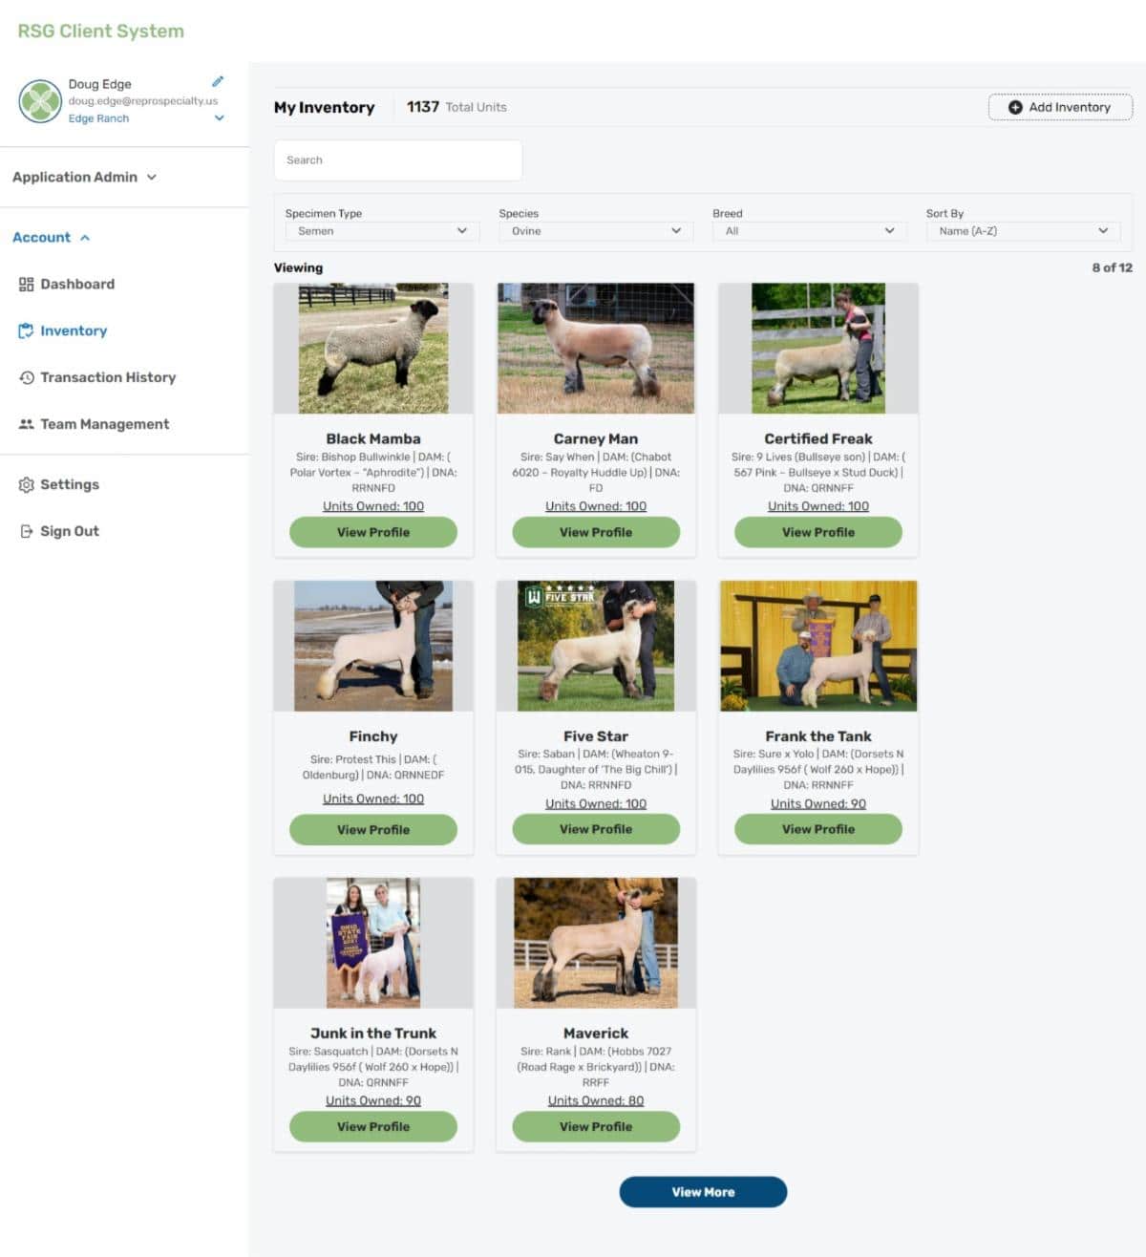Viewport: 1146px width, 1257px height.
Task: Expand the Edge Ranch account chevron
Action: 219,118
